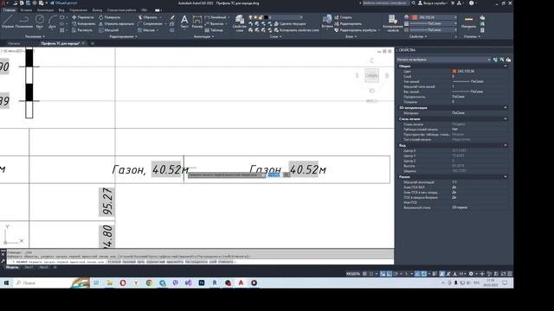Viewport: 554px width, 311px height.
Task: Click the Mirror (Отразить зеркально) tool
Action: pos(117,23)
